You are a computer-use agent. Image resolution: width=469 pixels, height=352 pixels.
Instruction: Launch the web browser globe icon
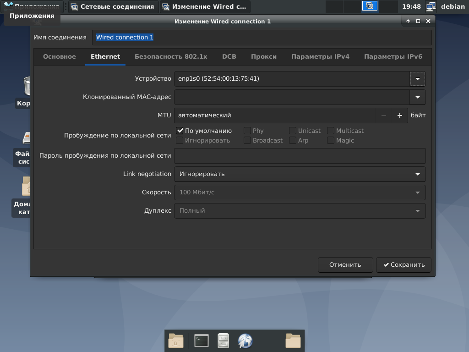(x=245, y=341)
